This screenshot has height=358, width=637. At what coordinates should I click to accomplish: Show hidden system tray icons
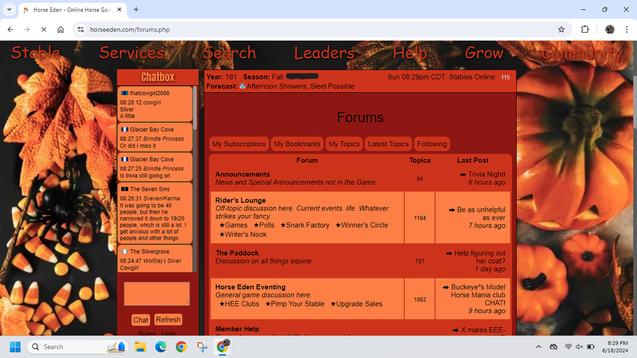tap(538, 347)
